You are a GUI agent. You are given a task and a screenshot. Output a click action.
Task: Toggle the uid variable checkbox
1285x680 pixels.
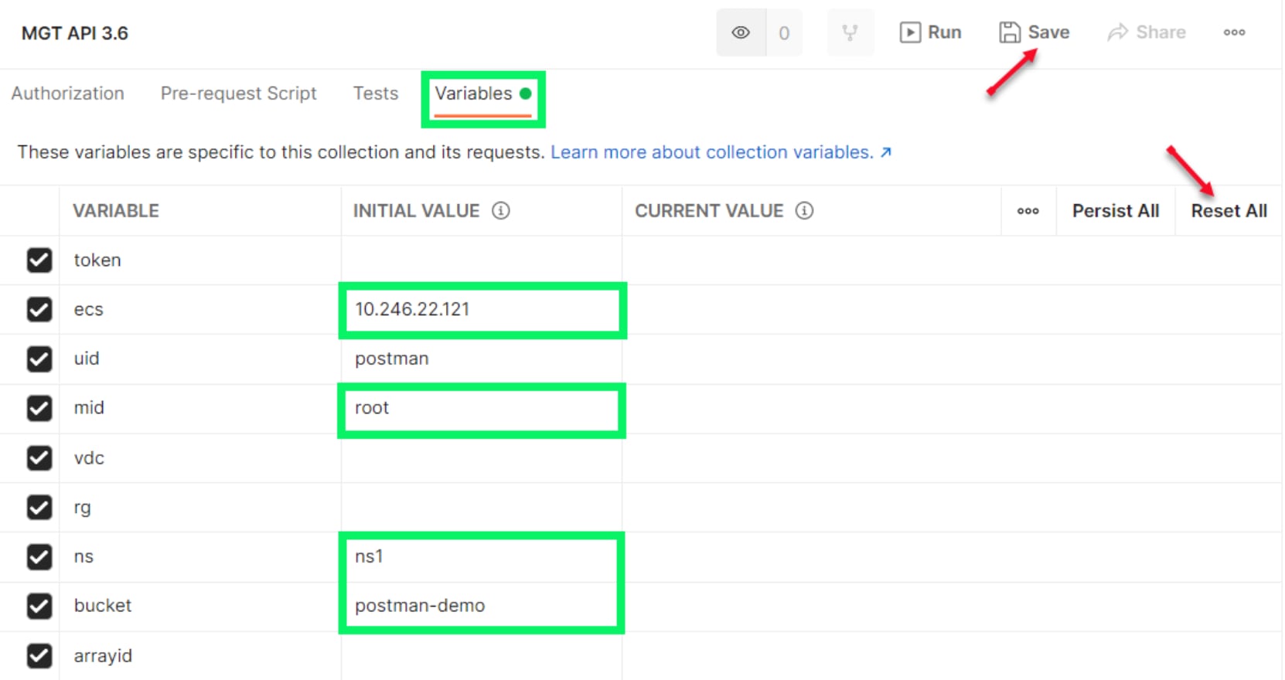point(39,359)
